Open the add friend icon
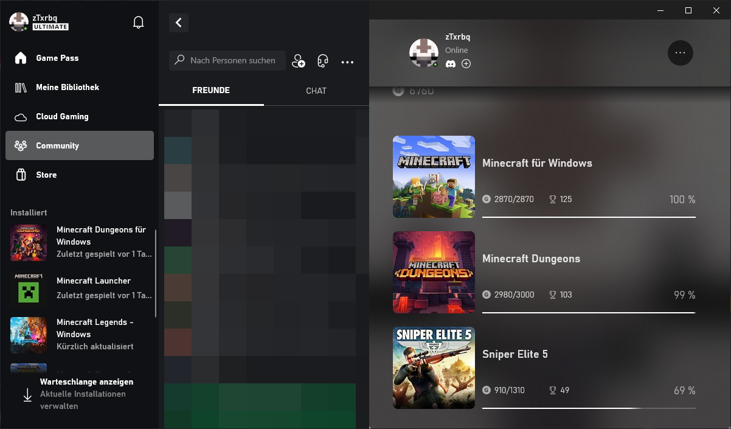731x429 pixels. tap(299, 61)
